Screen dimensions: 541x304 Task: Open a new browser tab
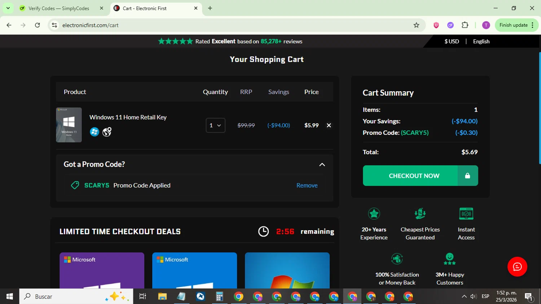(210, 8)
